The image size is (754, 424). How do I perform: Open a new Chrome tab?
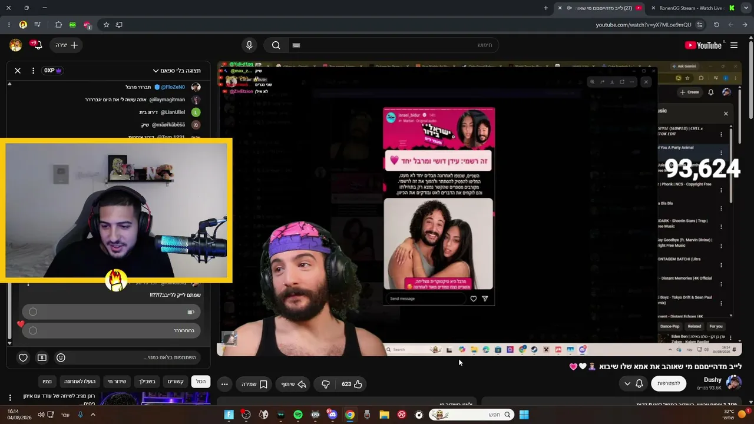[545, 8]
